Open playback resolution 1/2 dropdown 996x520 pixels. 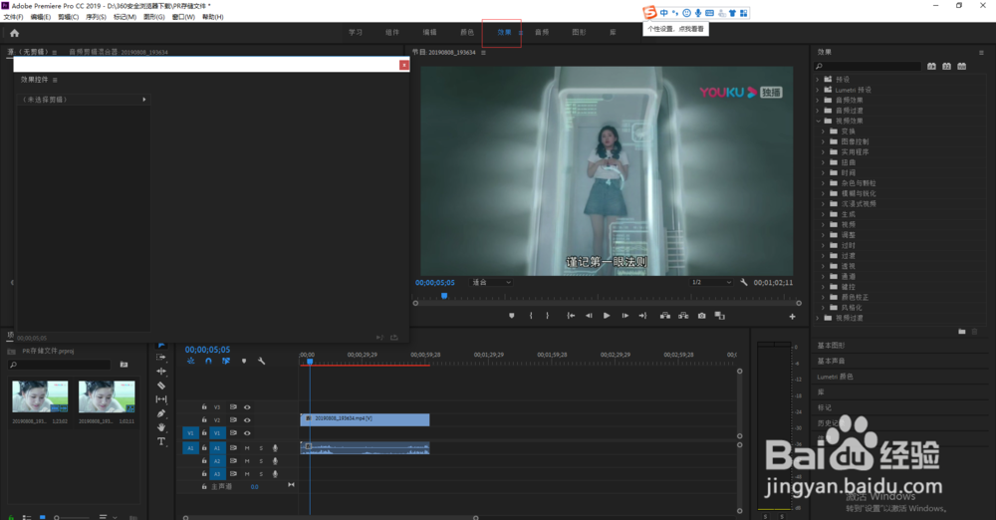point(711,282)
